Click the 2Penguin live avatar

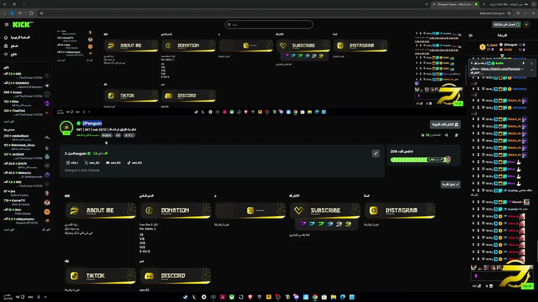coord(66,128)
